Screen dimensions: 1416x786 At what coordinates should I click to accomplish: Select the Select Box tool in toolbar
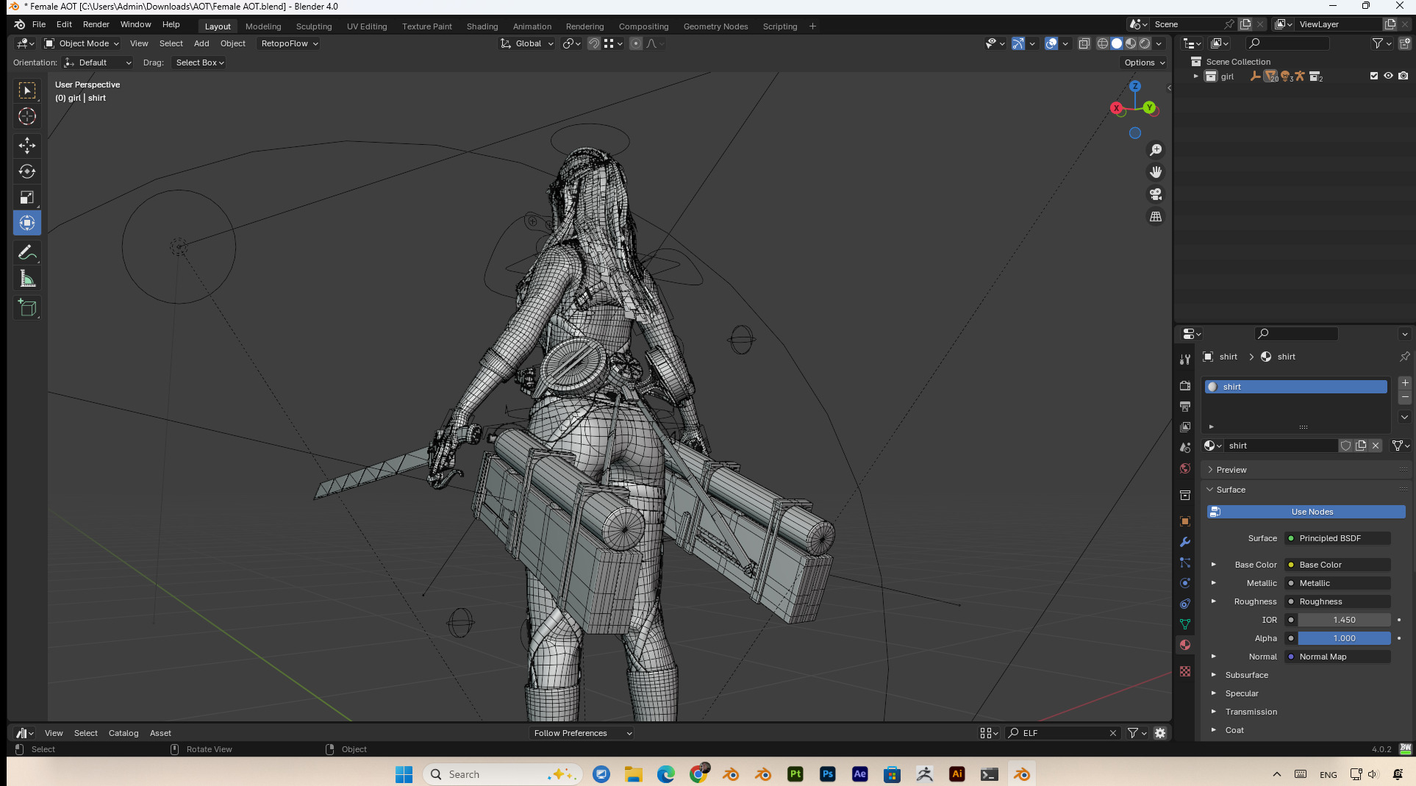pyautogui.click(x=27, y=90)
